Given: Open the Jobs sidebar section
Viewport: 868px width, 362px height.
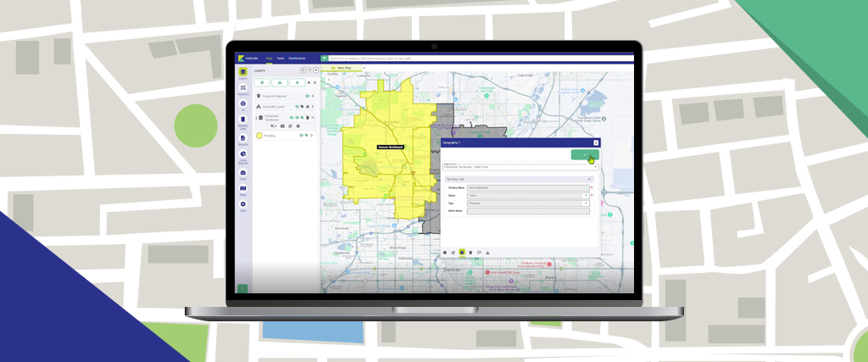Looking at the screenshot, I should pos(243,207).
